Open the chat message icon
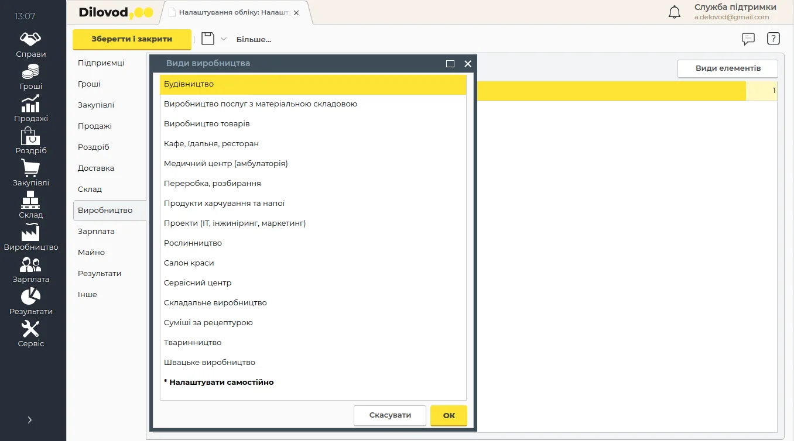This screenshot has height=441, width=794. 748,39
